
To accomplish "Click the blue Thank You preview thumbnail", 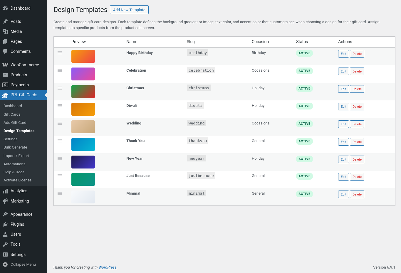I will tap(83, 144).
